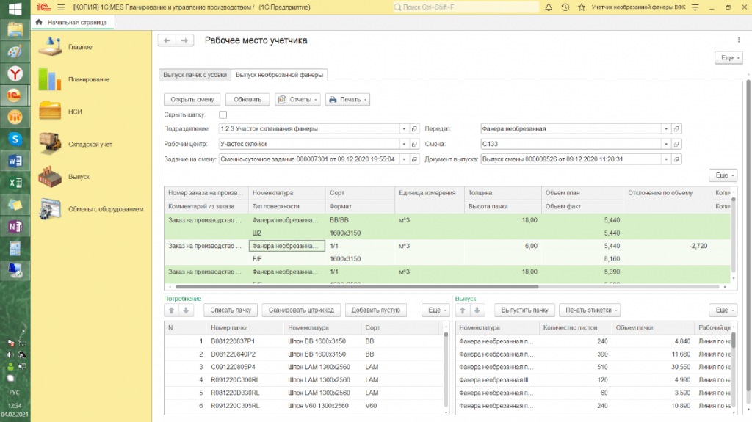The height and width of the screenshot is (422, 752).
Task: Select the order row with sort BB/BB
Action: (x=447, y=226)
